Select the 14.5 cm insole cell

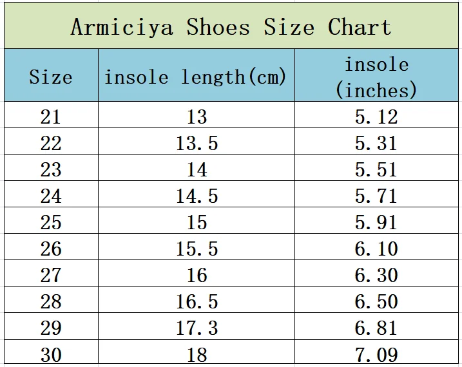click(x=197, y=196)
